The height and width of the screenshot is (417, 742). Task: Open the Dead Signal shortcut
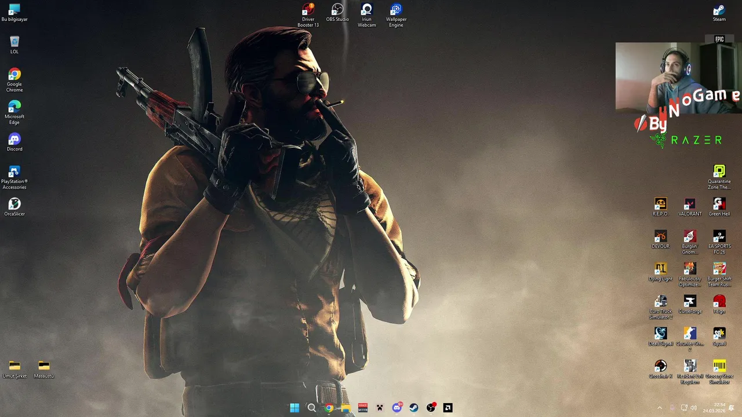click(x=660, y=337)
